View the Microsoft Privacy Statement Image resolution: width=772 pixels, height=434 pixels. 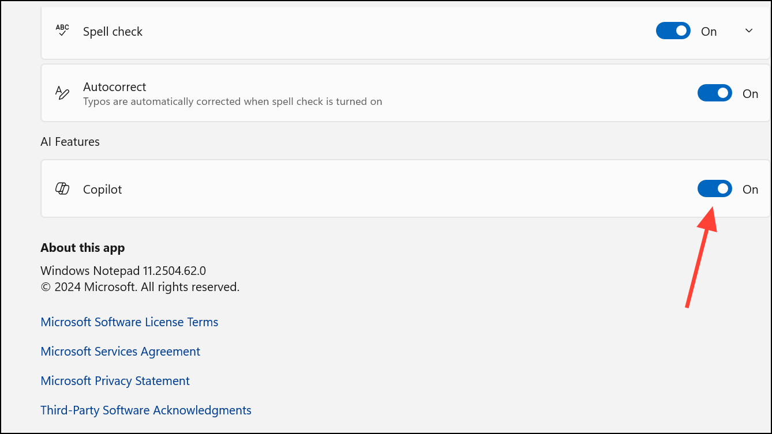115,381
